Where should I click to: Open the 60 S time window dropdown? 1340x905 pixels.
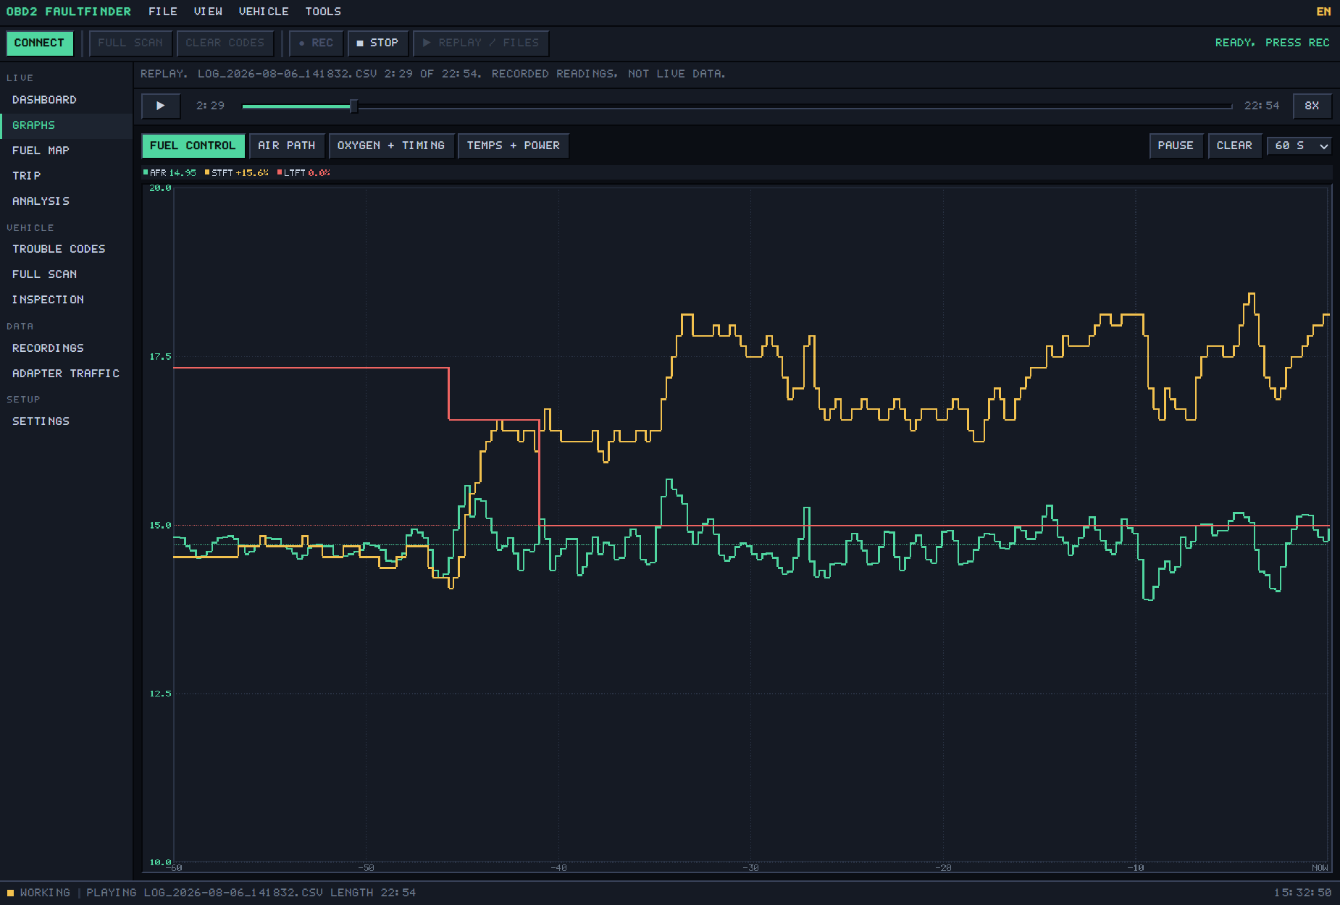click(x=1299, y=146)
